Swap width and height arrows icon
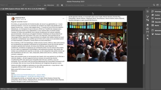Image resolution: width=161 pixels, height=90 pixels. tap(24, 5)
